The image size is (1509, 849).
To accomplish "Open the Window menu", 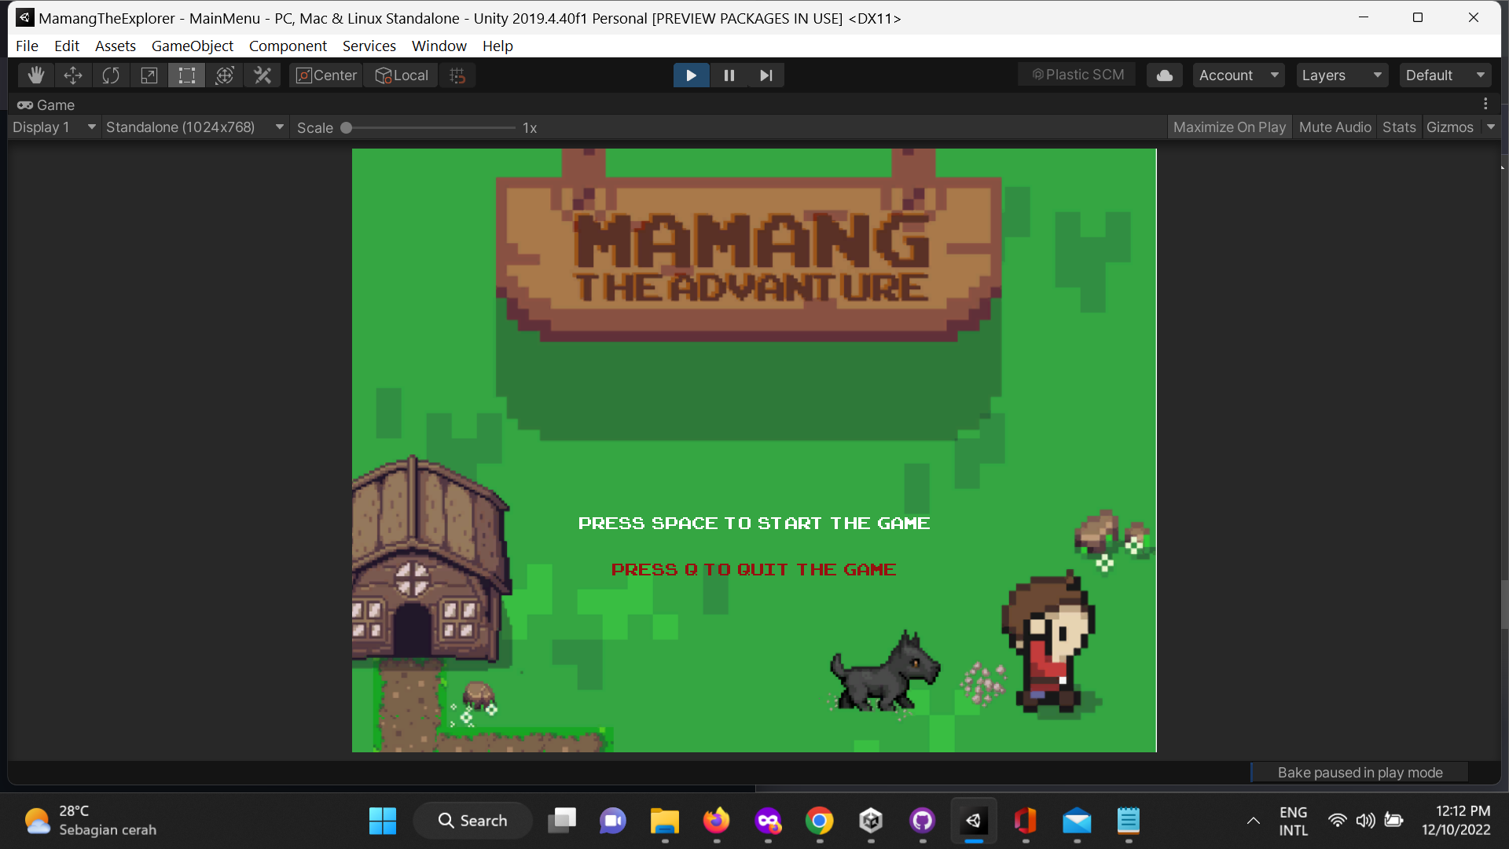I will point(439,46).
